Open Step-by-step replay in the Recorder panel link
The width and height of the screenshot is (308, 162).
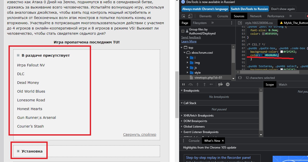click(218, 158)
